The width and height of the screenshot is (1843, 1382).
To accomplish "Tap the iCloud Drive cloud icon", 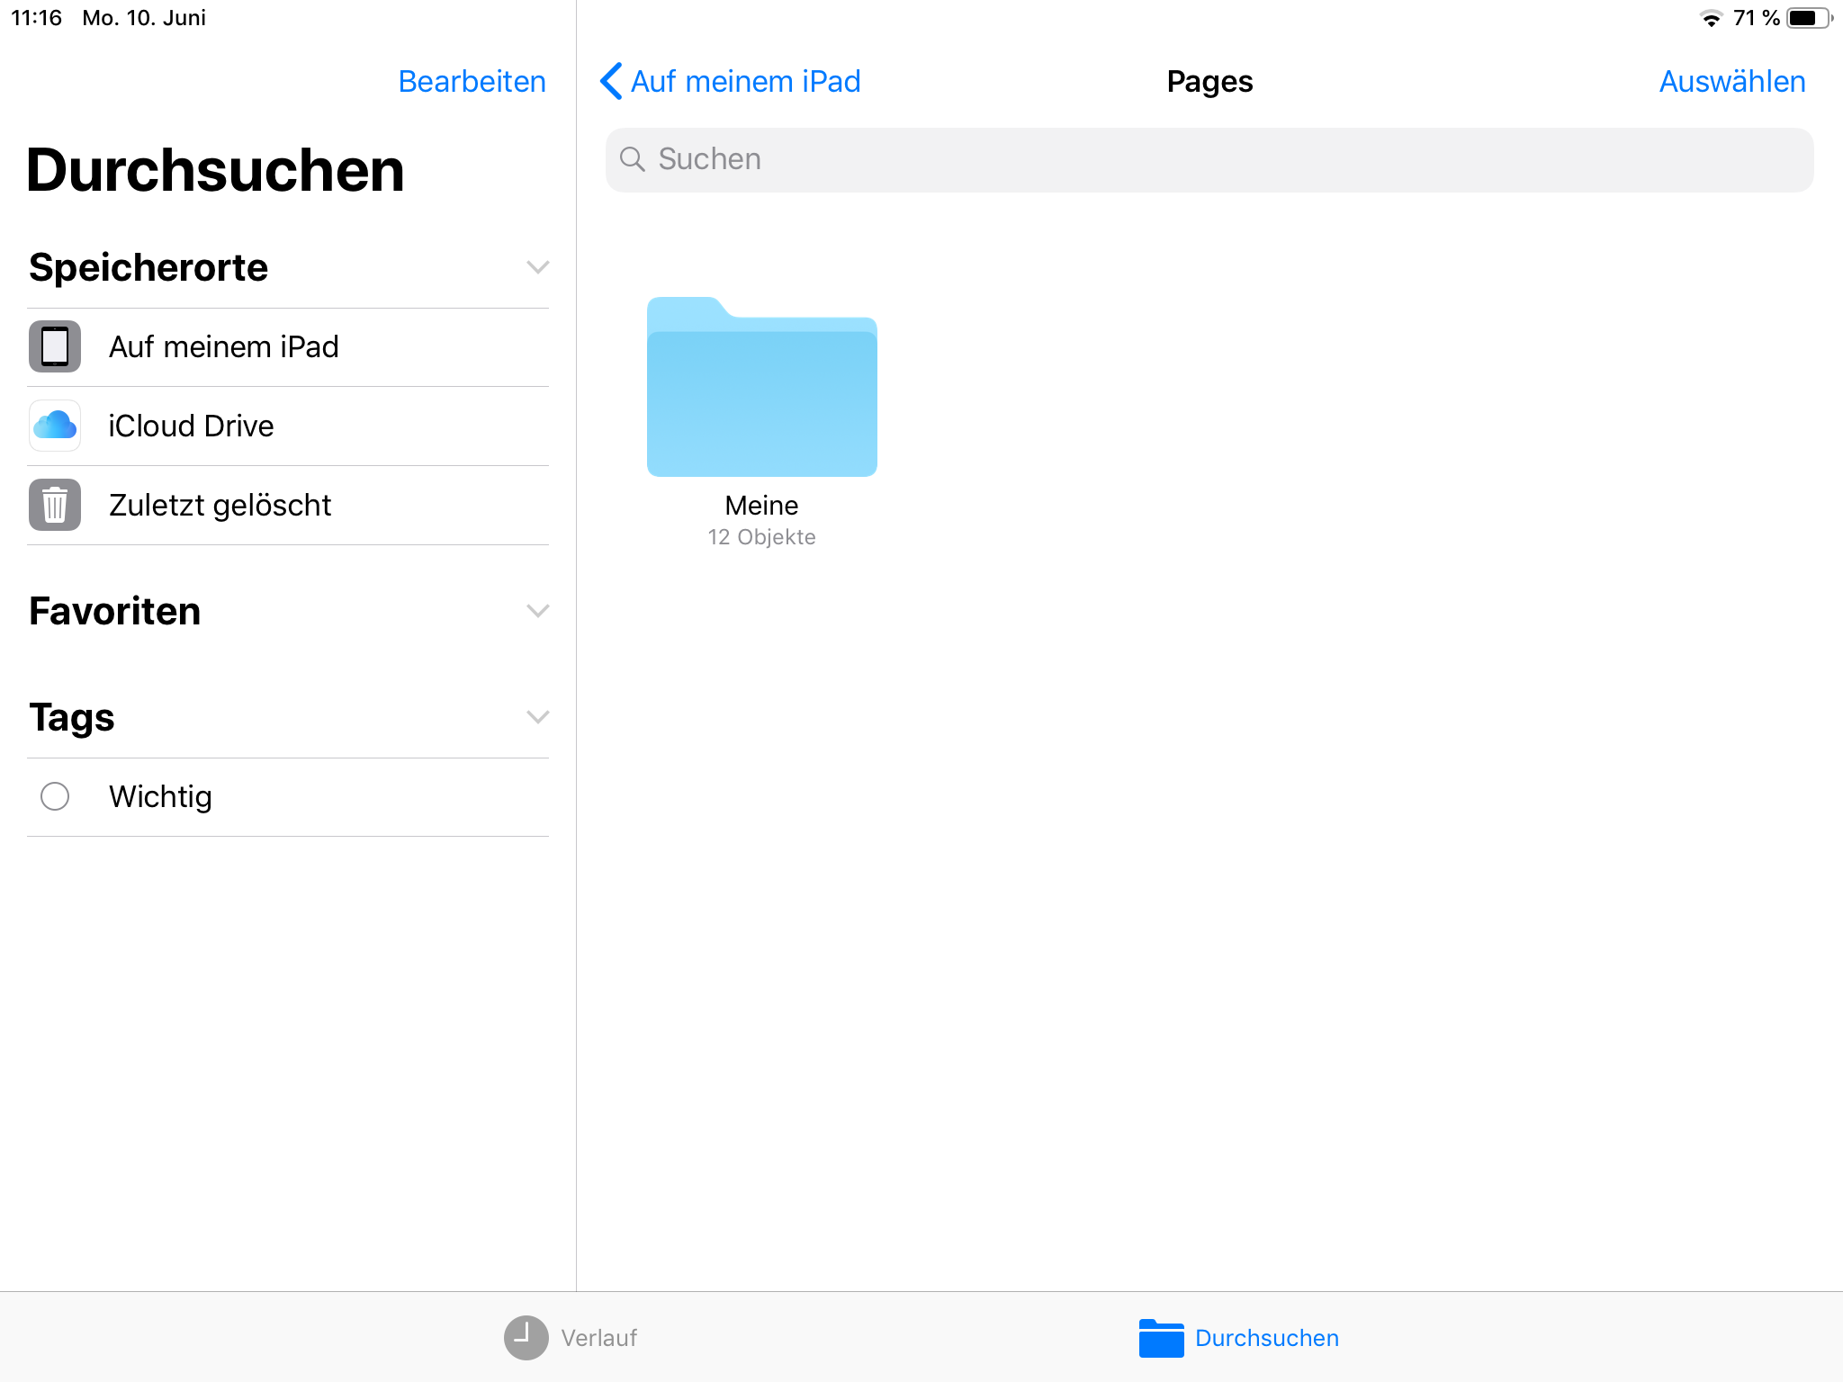I will click(x=55, y=426).
